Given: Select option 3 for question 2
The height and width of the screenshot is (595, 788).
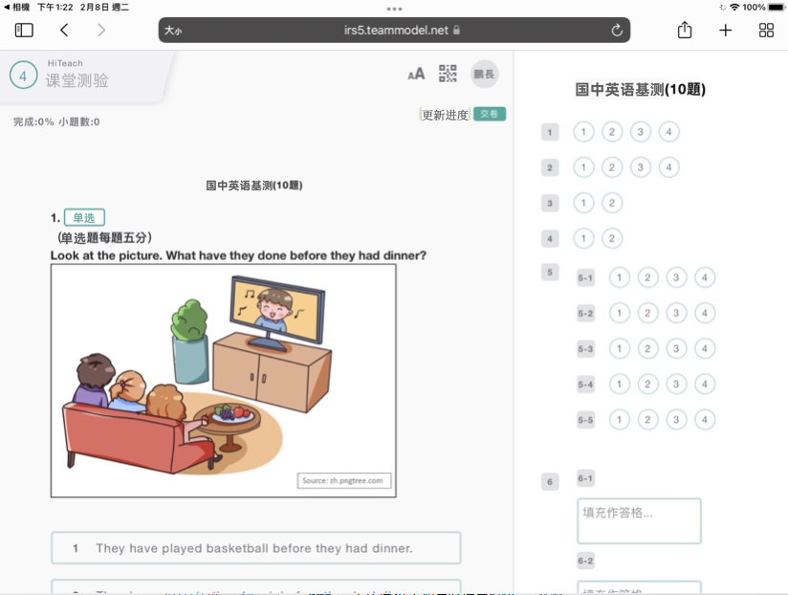Looking at the screenshot, I should 641,167.
